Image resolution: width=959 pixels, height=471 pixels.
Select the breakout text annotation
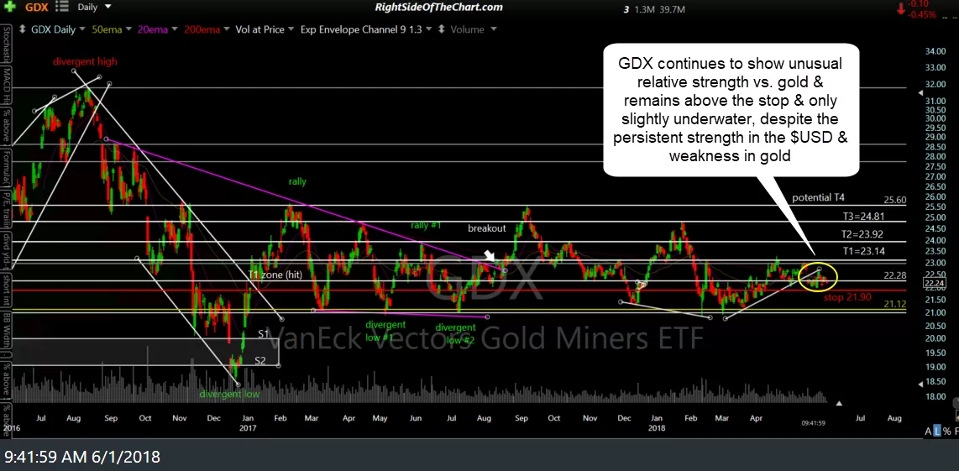pyautogui.click(x=487, y=228)
